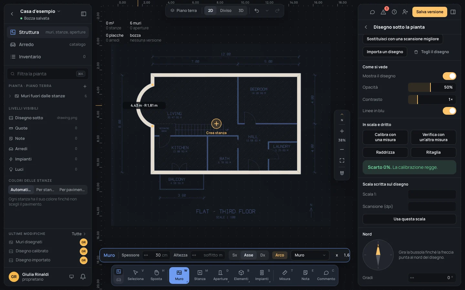Toggle the Arco wall option
The height and width of the screenshot is (290, 465).
280,255
